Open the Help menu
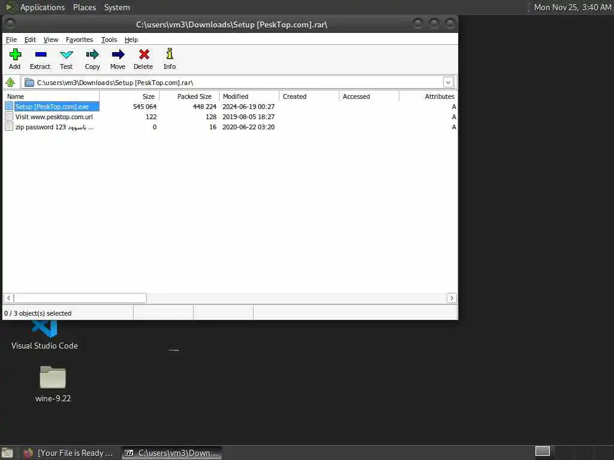This screenshot has width=614, height=460. [x=131, y=40]
